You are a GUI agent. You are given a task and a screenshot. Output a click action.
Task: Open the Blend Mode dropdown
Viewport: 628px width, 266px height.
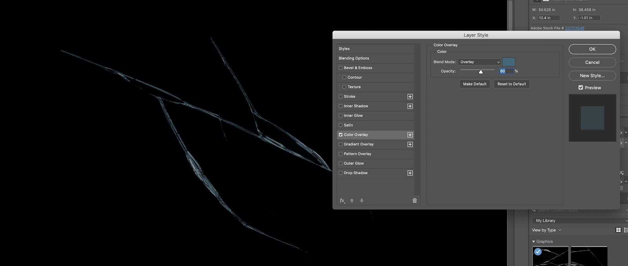(x=479, y=62)
